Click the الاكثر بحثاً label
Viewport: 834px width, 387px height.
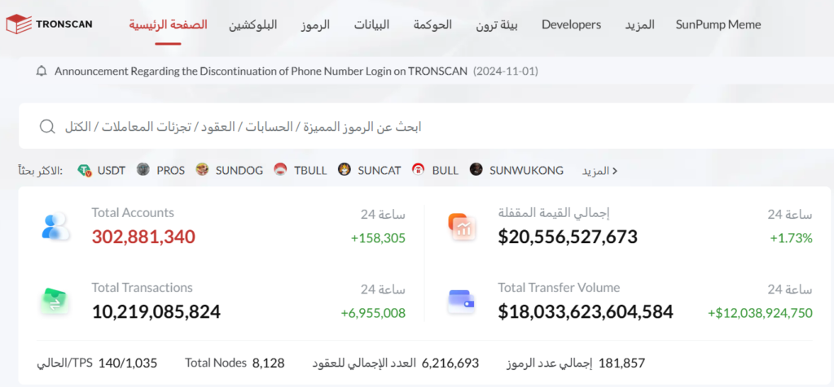point(41,171)
